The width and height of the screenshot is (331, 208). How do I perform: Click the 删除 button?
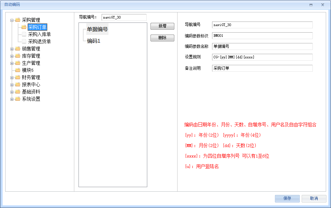point(162,38)
